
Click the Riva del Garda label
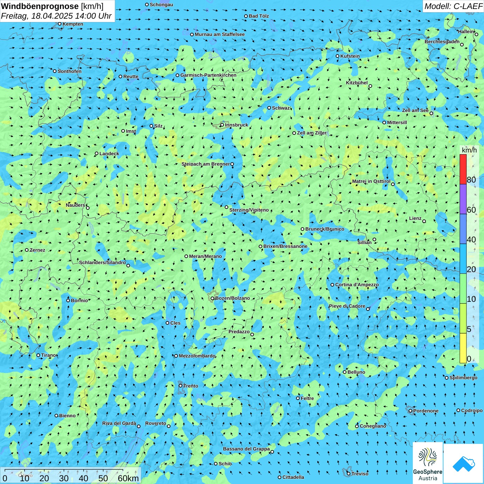click(x=119, y=423)
